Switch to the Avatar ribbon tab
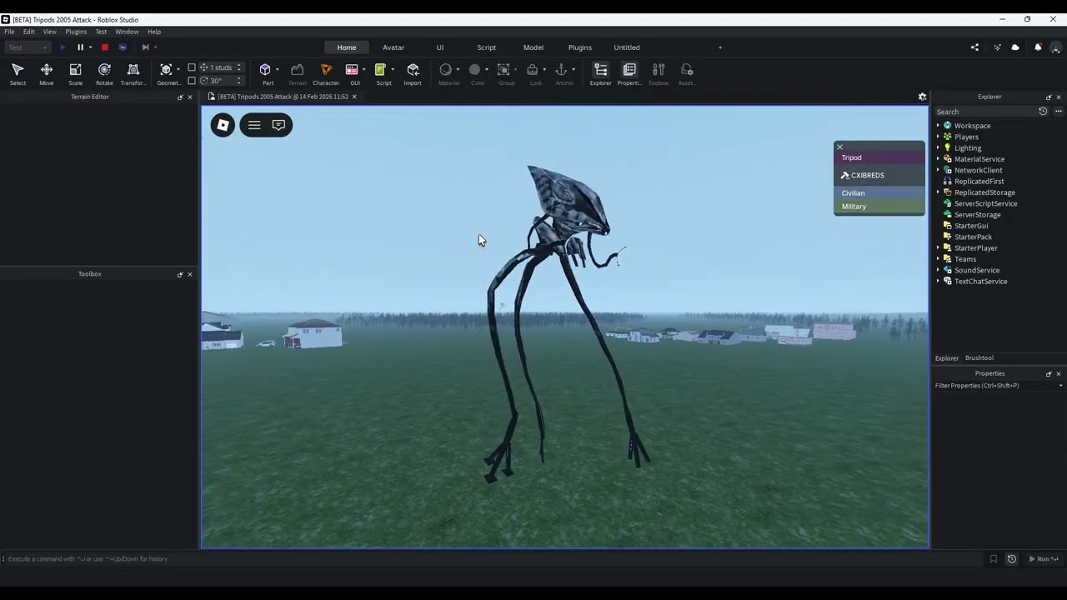This screenshot has height=600, width=1067. (393, 47)
